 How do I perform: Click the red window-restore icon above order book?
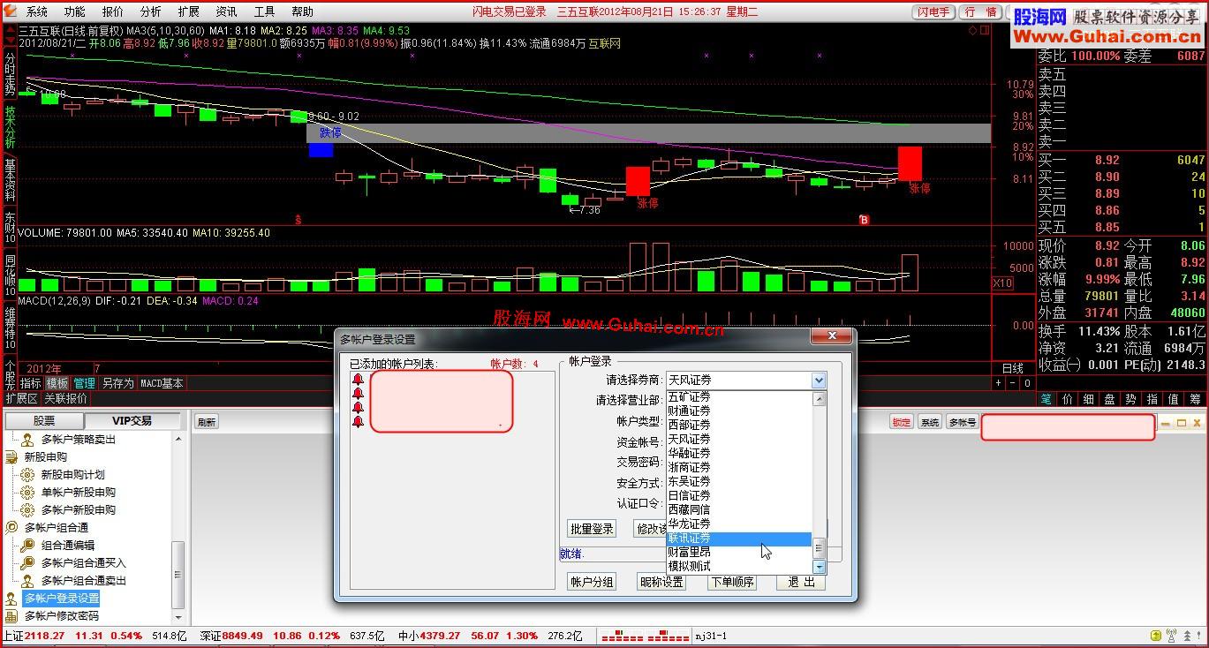point(985,30)
